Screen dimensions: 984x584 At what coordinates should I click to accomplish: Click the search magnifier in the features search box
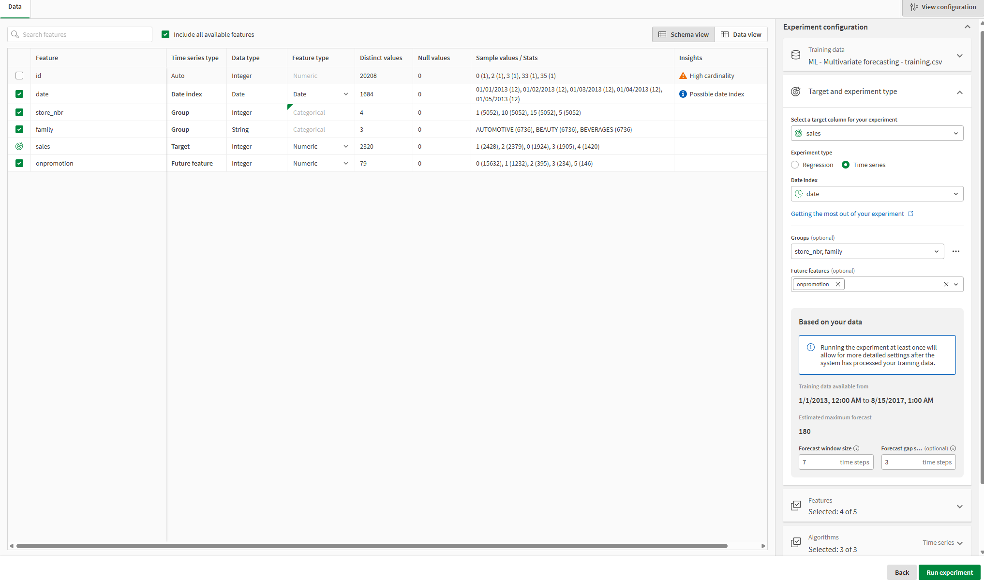[x=15, y=34]
